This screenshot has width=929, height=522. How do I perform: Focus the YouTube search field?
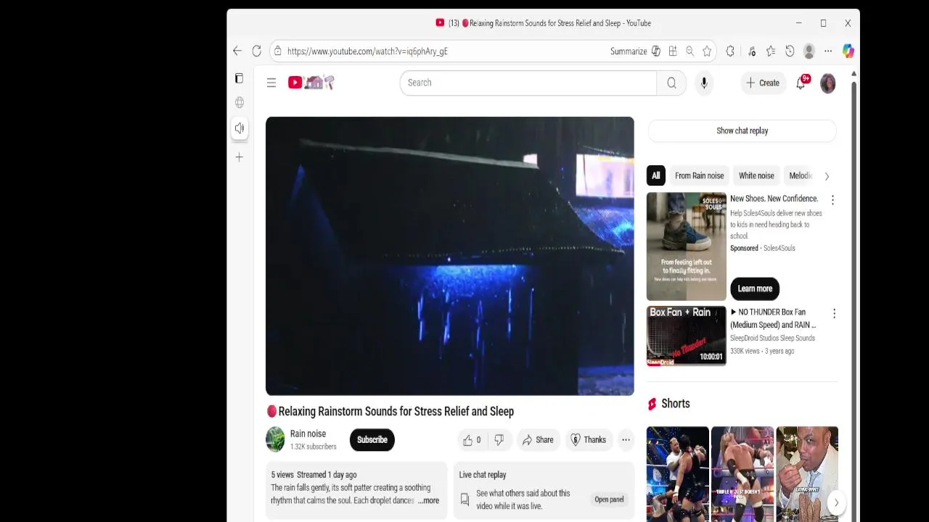[x=528, y=83]
